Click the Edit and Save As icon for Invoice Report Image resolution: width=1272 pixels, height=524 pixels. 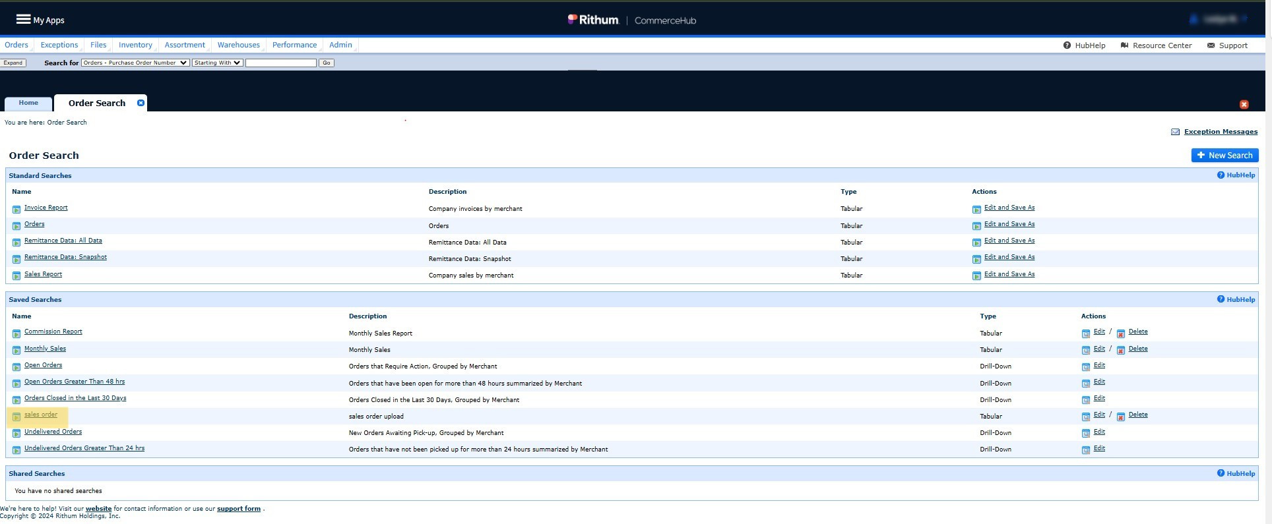[x=976, y=210]
